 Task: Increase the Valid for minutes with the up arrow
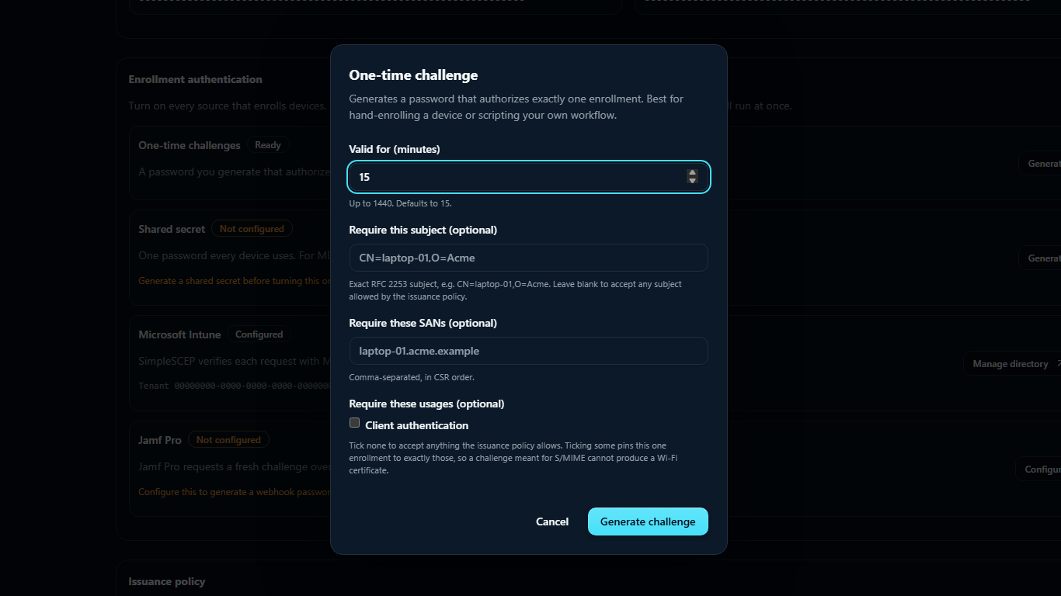[692, 173]
